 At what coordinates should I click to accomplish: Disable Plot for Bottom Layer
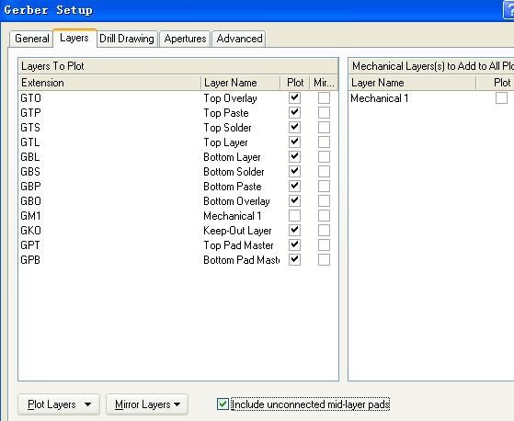coord(294,156)
